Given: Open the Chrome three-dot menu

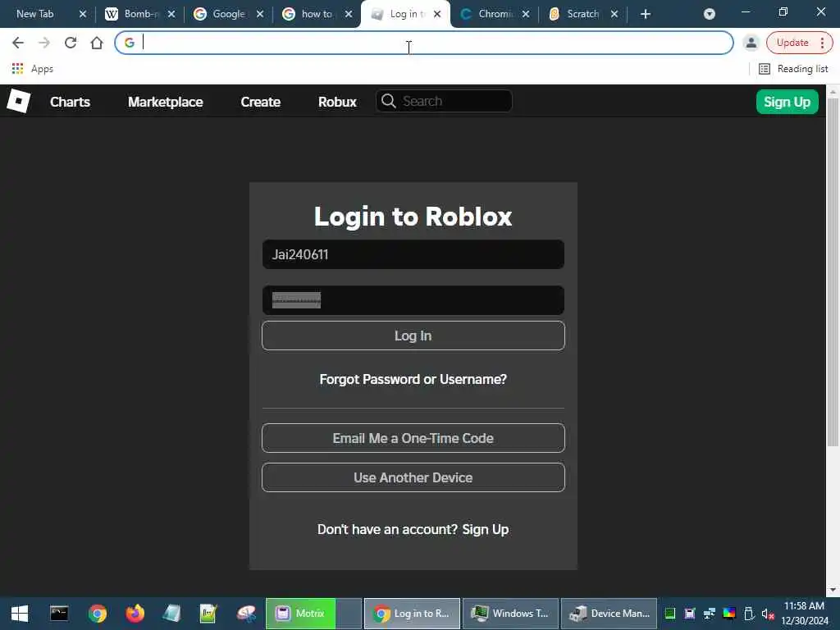Looking at the screenshot, I should [x=822, y=43].
